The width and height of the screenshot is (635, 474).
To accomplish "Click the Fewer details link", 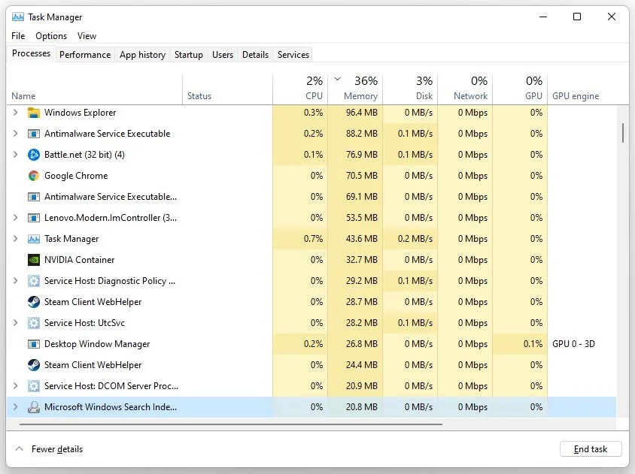I will (57, 449).
